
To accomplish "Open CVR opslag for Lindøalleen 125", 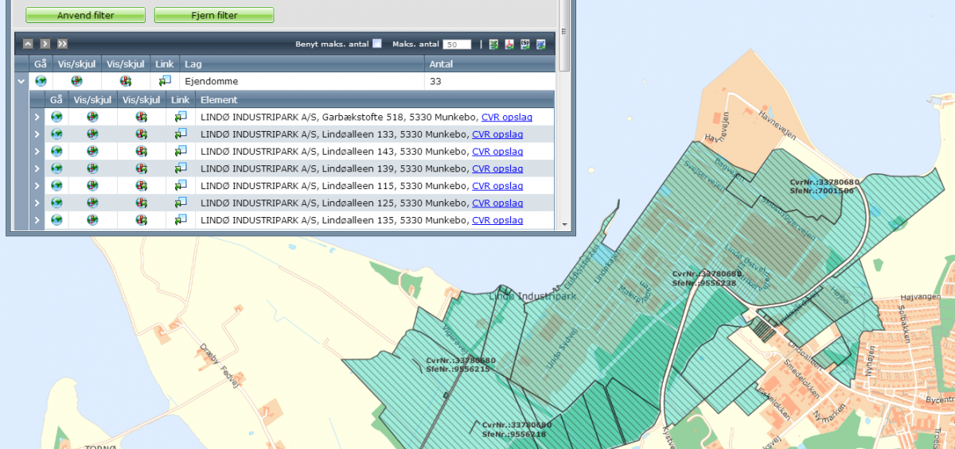I will click(x=497, y=203).
